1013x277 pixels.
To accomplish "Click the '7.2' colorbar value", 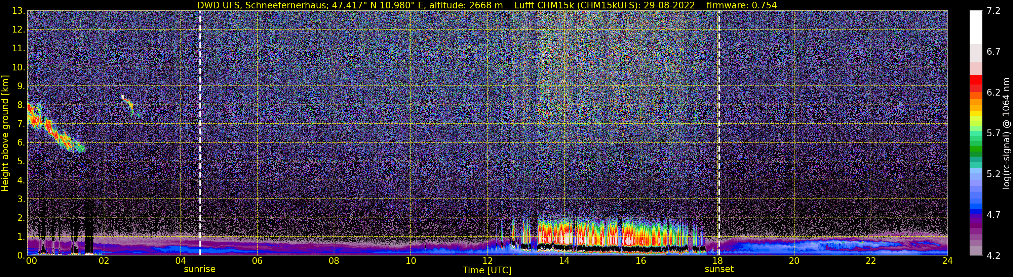I will pos(993,11).
